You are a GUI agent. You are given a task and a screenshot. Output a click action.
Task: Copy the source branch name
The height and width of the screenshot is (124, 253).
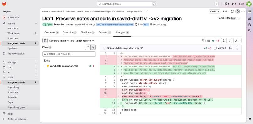pyautogui.click(x=136, y=24)
